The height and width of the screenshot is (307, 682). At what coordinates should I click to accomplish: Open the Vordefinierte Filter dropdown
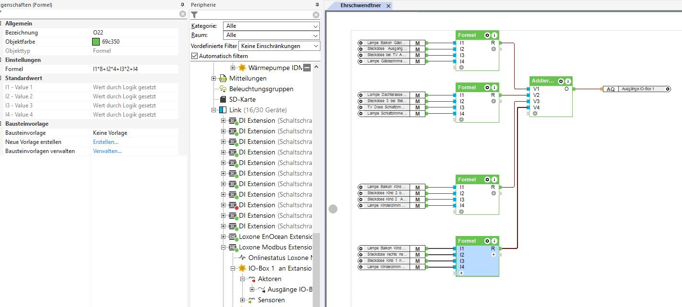point(280,46)
